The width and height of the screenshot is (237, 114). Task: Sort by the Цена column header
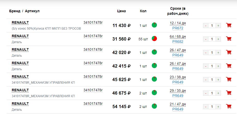(x=121, y=11)
